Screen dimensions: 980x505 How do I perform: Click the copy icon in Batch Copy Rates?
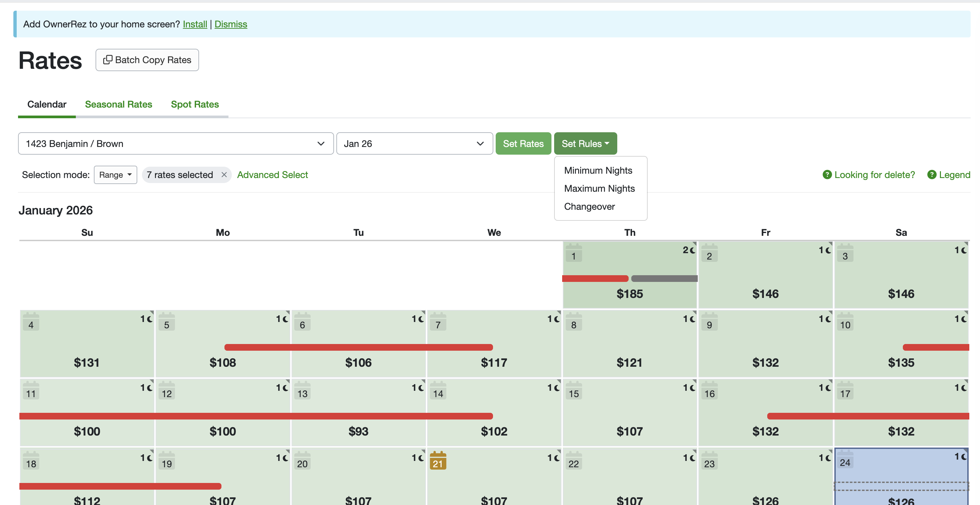pyautogui.click(x=108, y=60)
